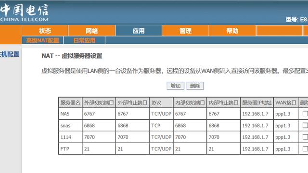Select the 1114 server name cell
The image size is (308, 173).
pyautogui.click(x=70, y=137)
